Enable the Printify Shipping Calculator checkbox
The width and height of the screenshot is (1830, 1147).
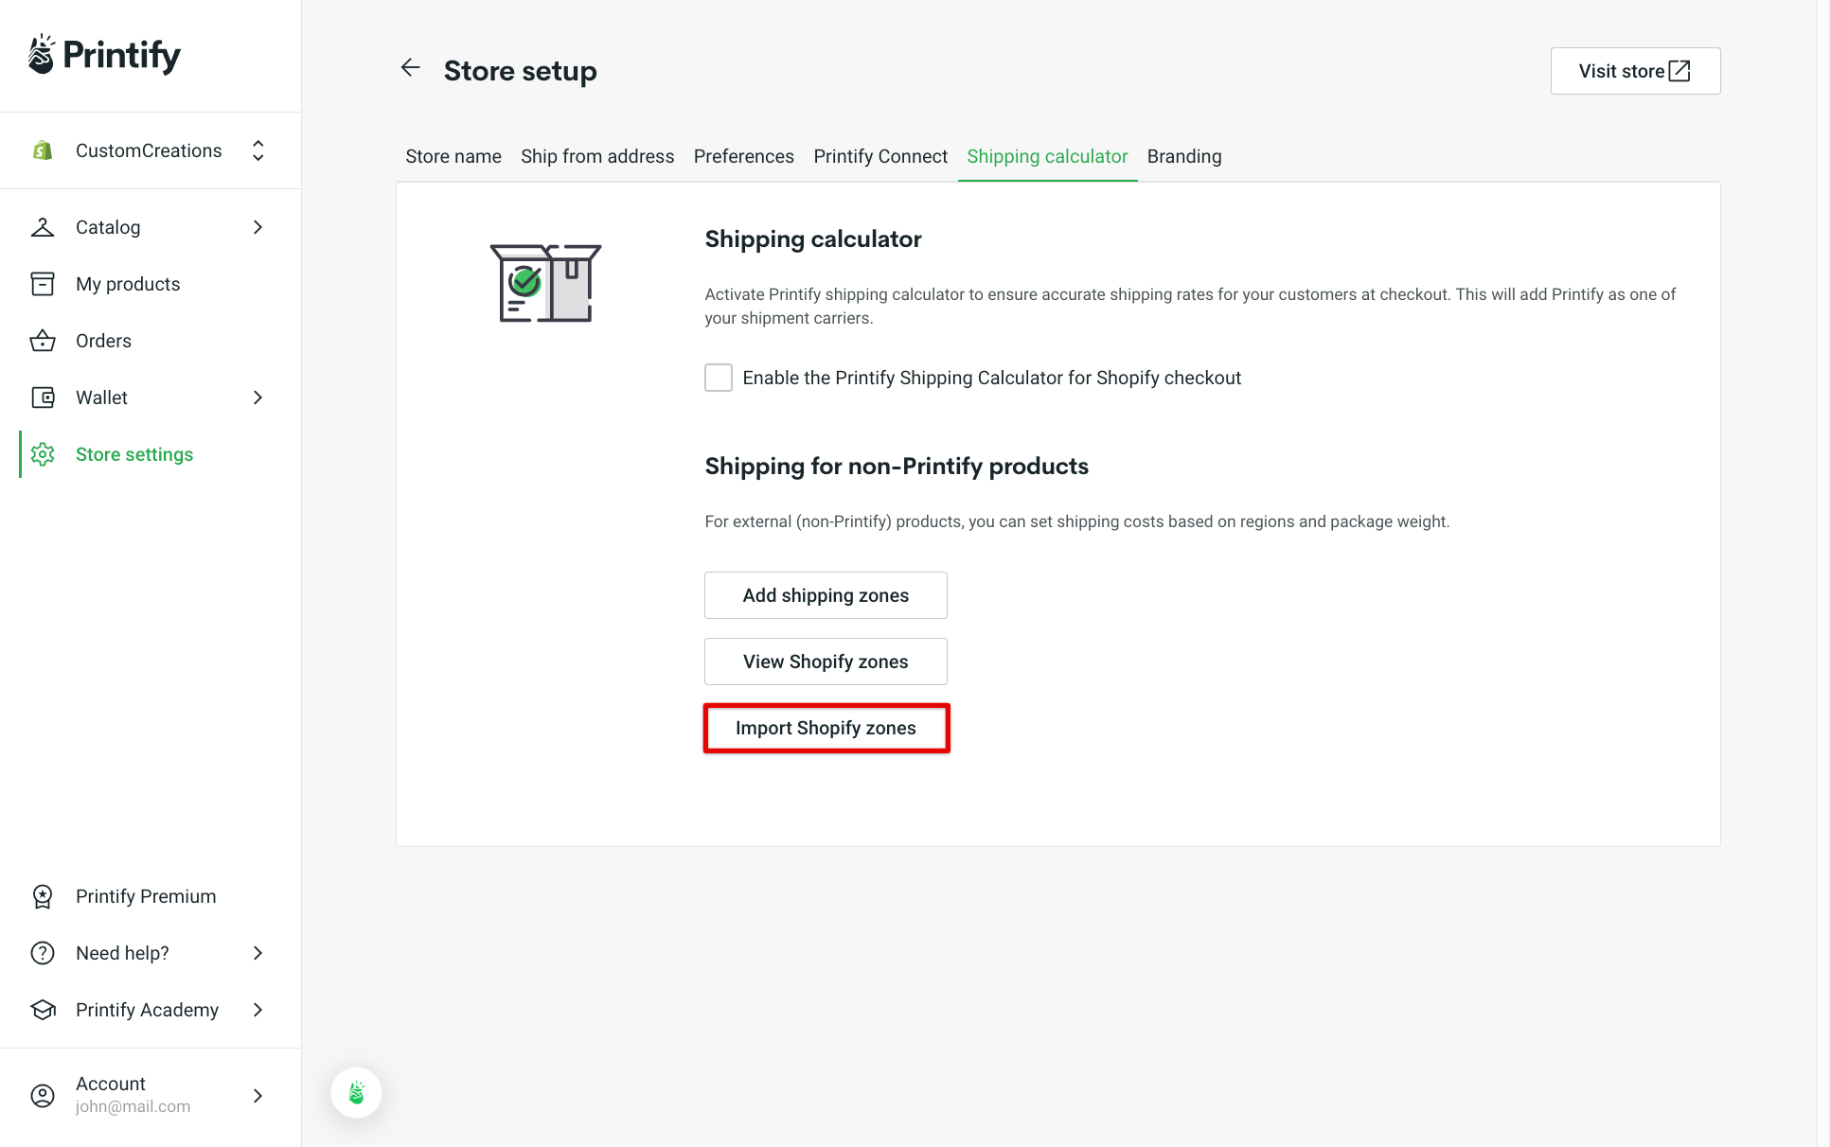pyautogui.click(x=719, y=378)
